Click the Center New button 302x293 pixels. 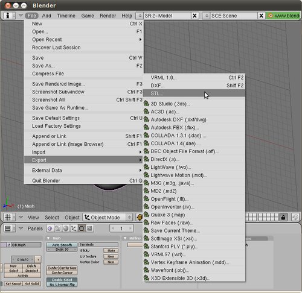pyautogui.click(x=68, y=268)
